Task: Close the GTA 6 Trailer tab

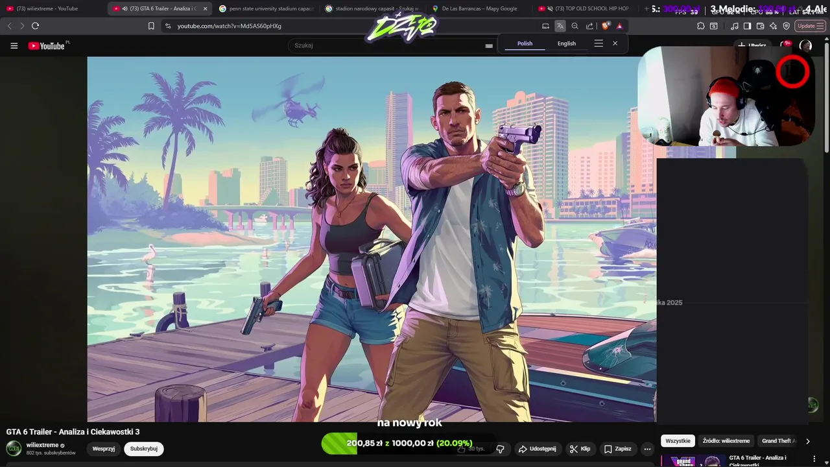Action: point(206,8)
